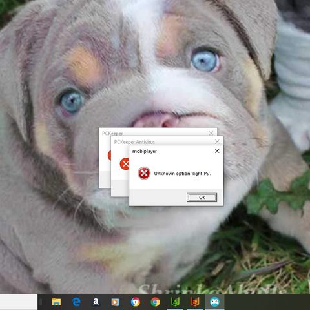Close the PCKeeper Antivirus dialog
The image size is (310, 310).
217,141
